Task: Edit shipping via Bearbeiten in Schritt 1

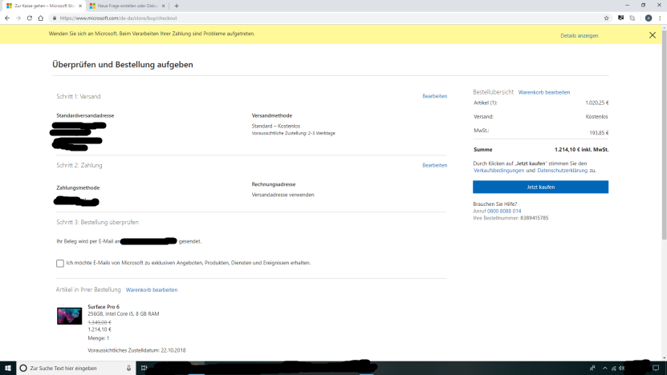Action: 434,96
